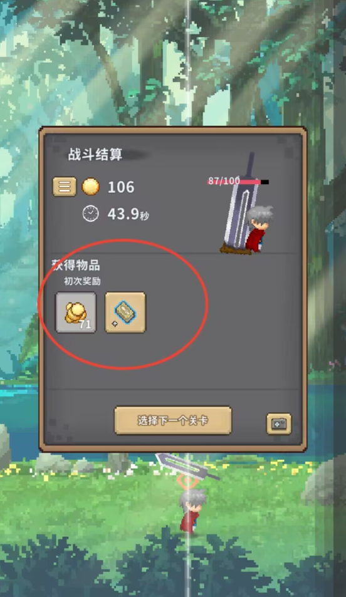Tap the 43.9秒 battle time
This screenshot has width=346, height=597.
pos(128,214)
